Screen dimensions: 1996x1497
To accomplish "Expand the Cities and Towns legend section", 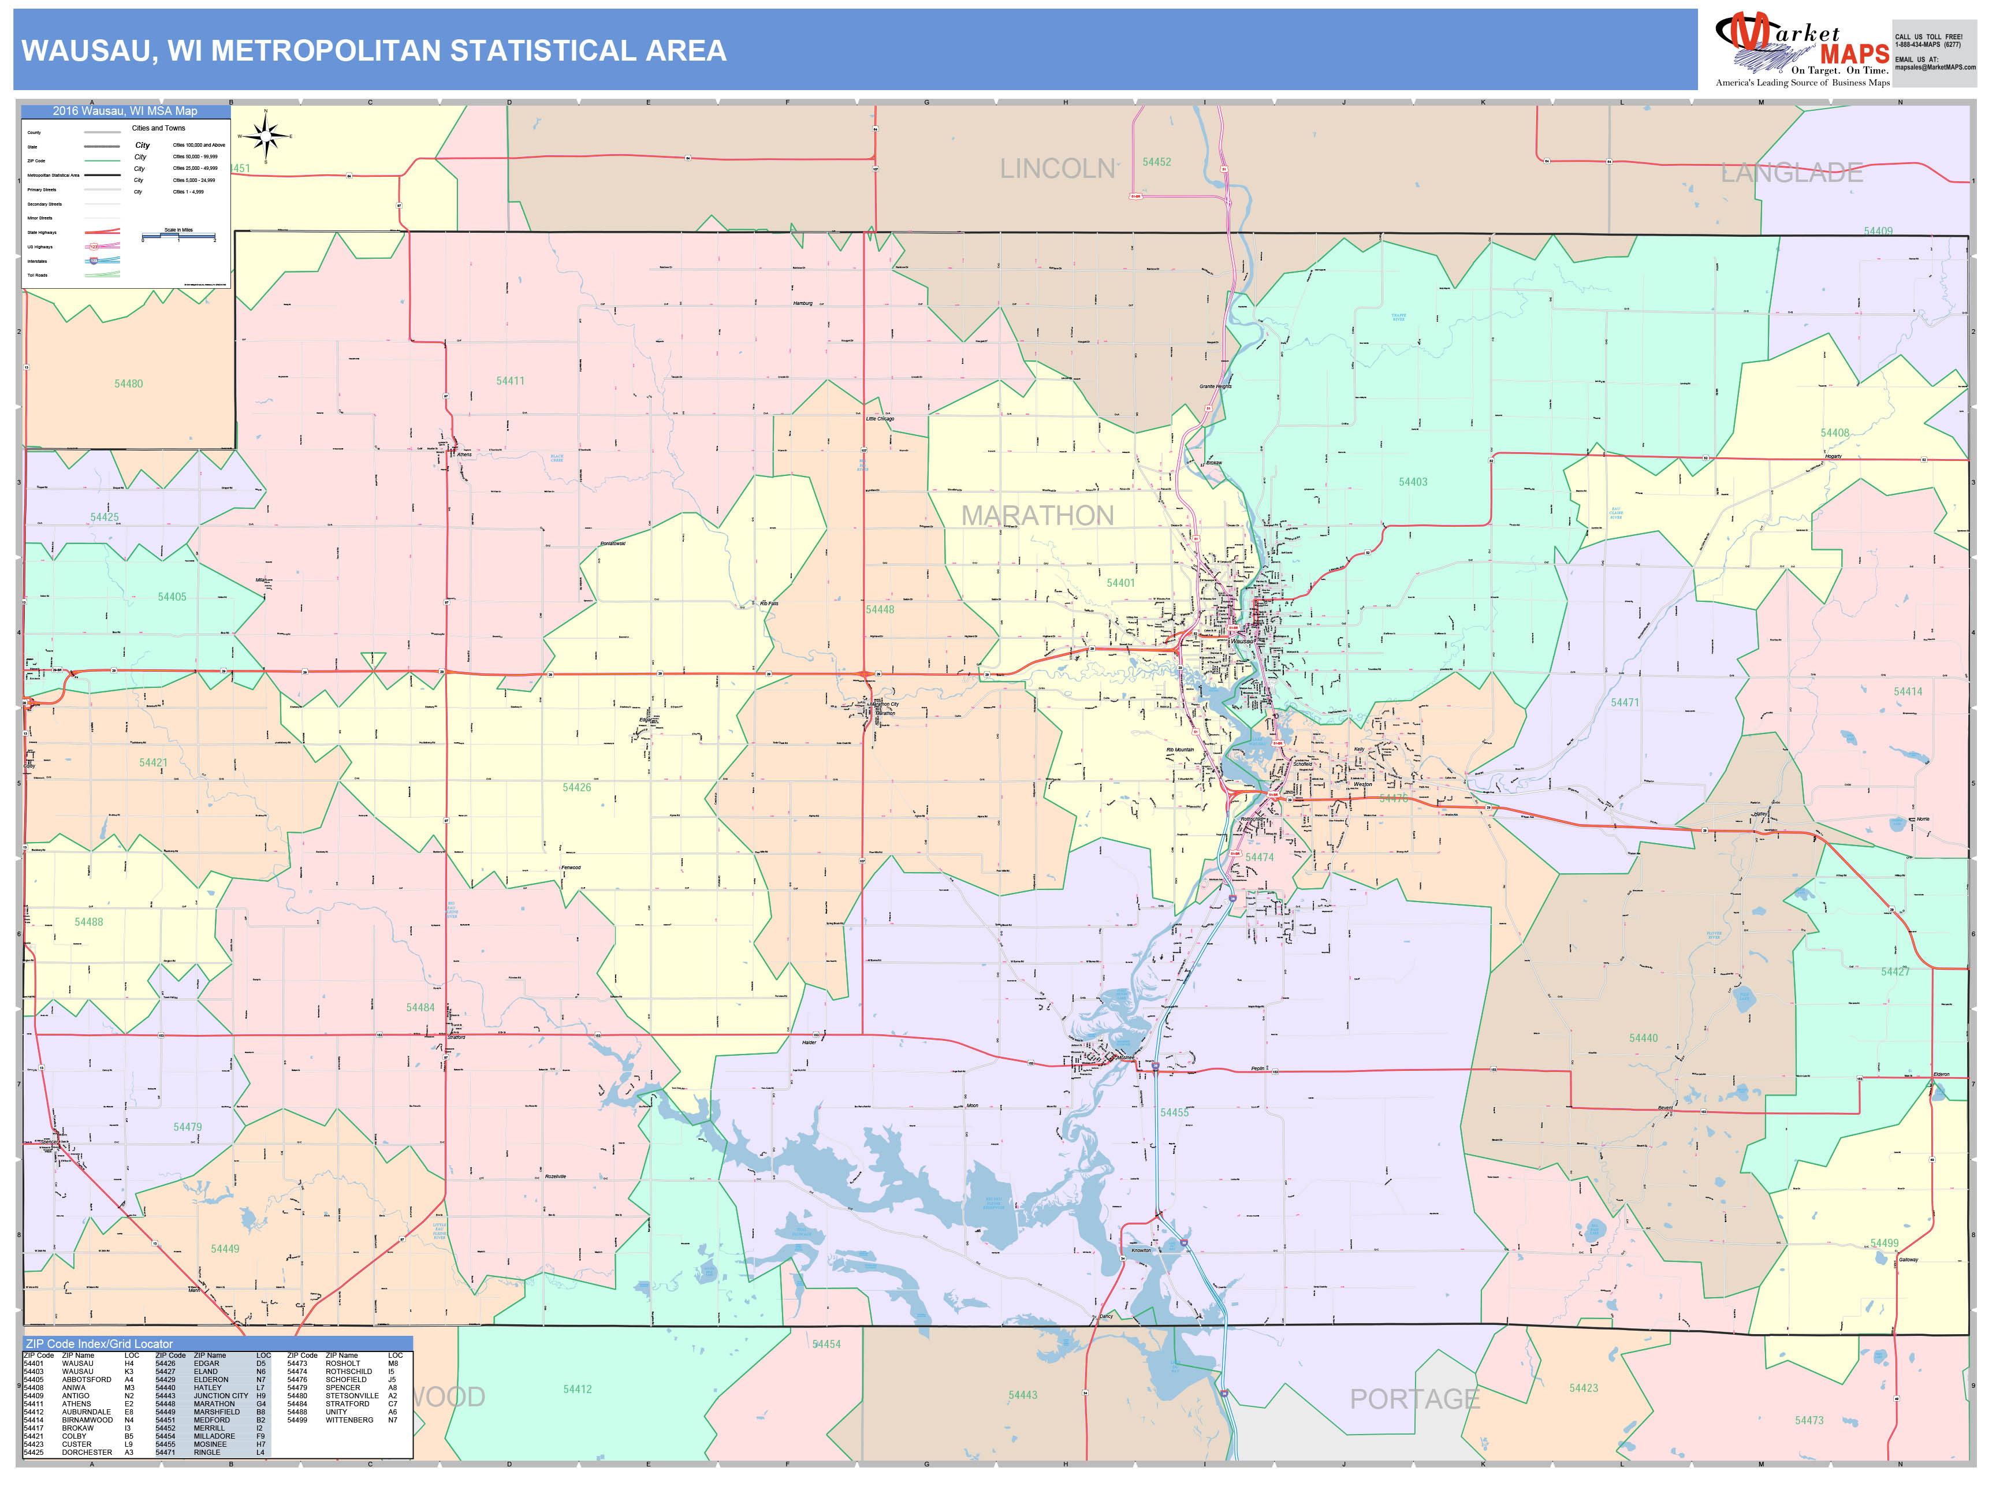I will pyautogui.click(x=159, y=128).
